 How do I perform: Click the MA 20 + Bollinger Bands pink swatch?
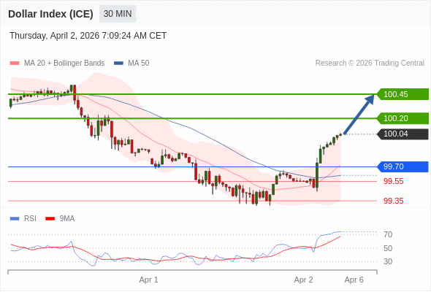15,64
